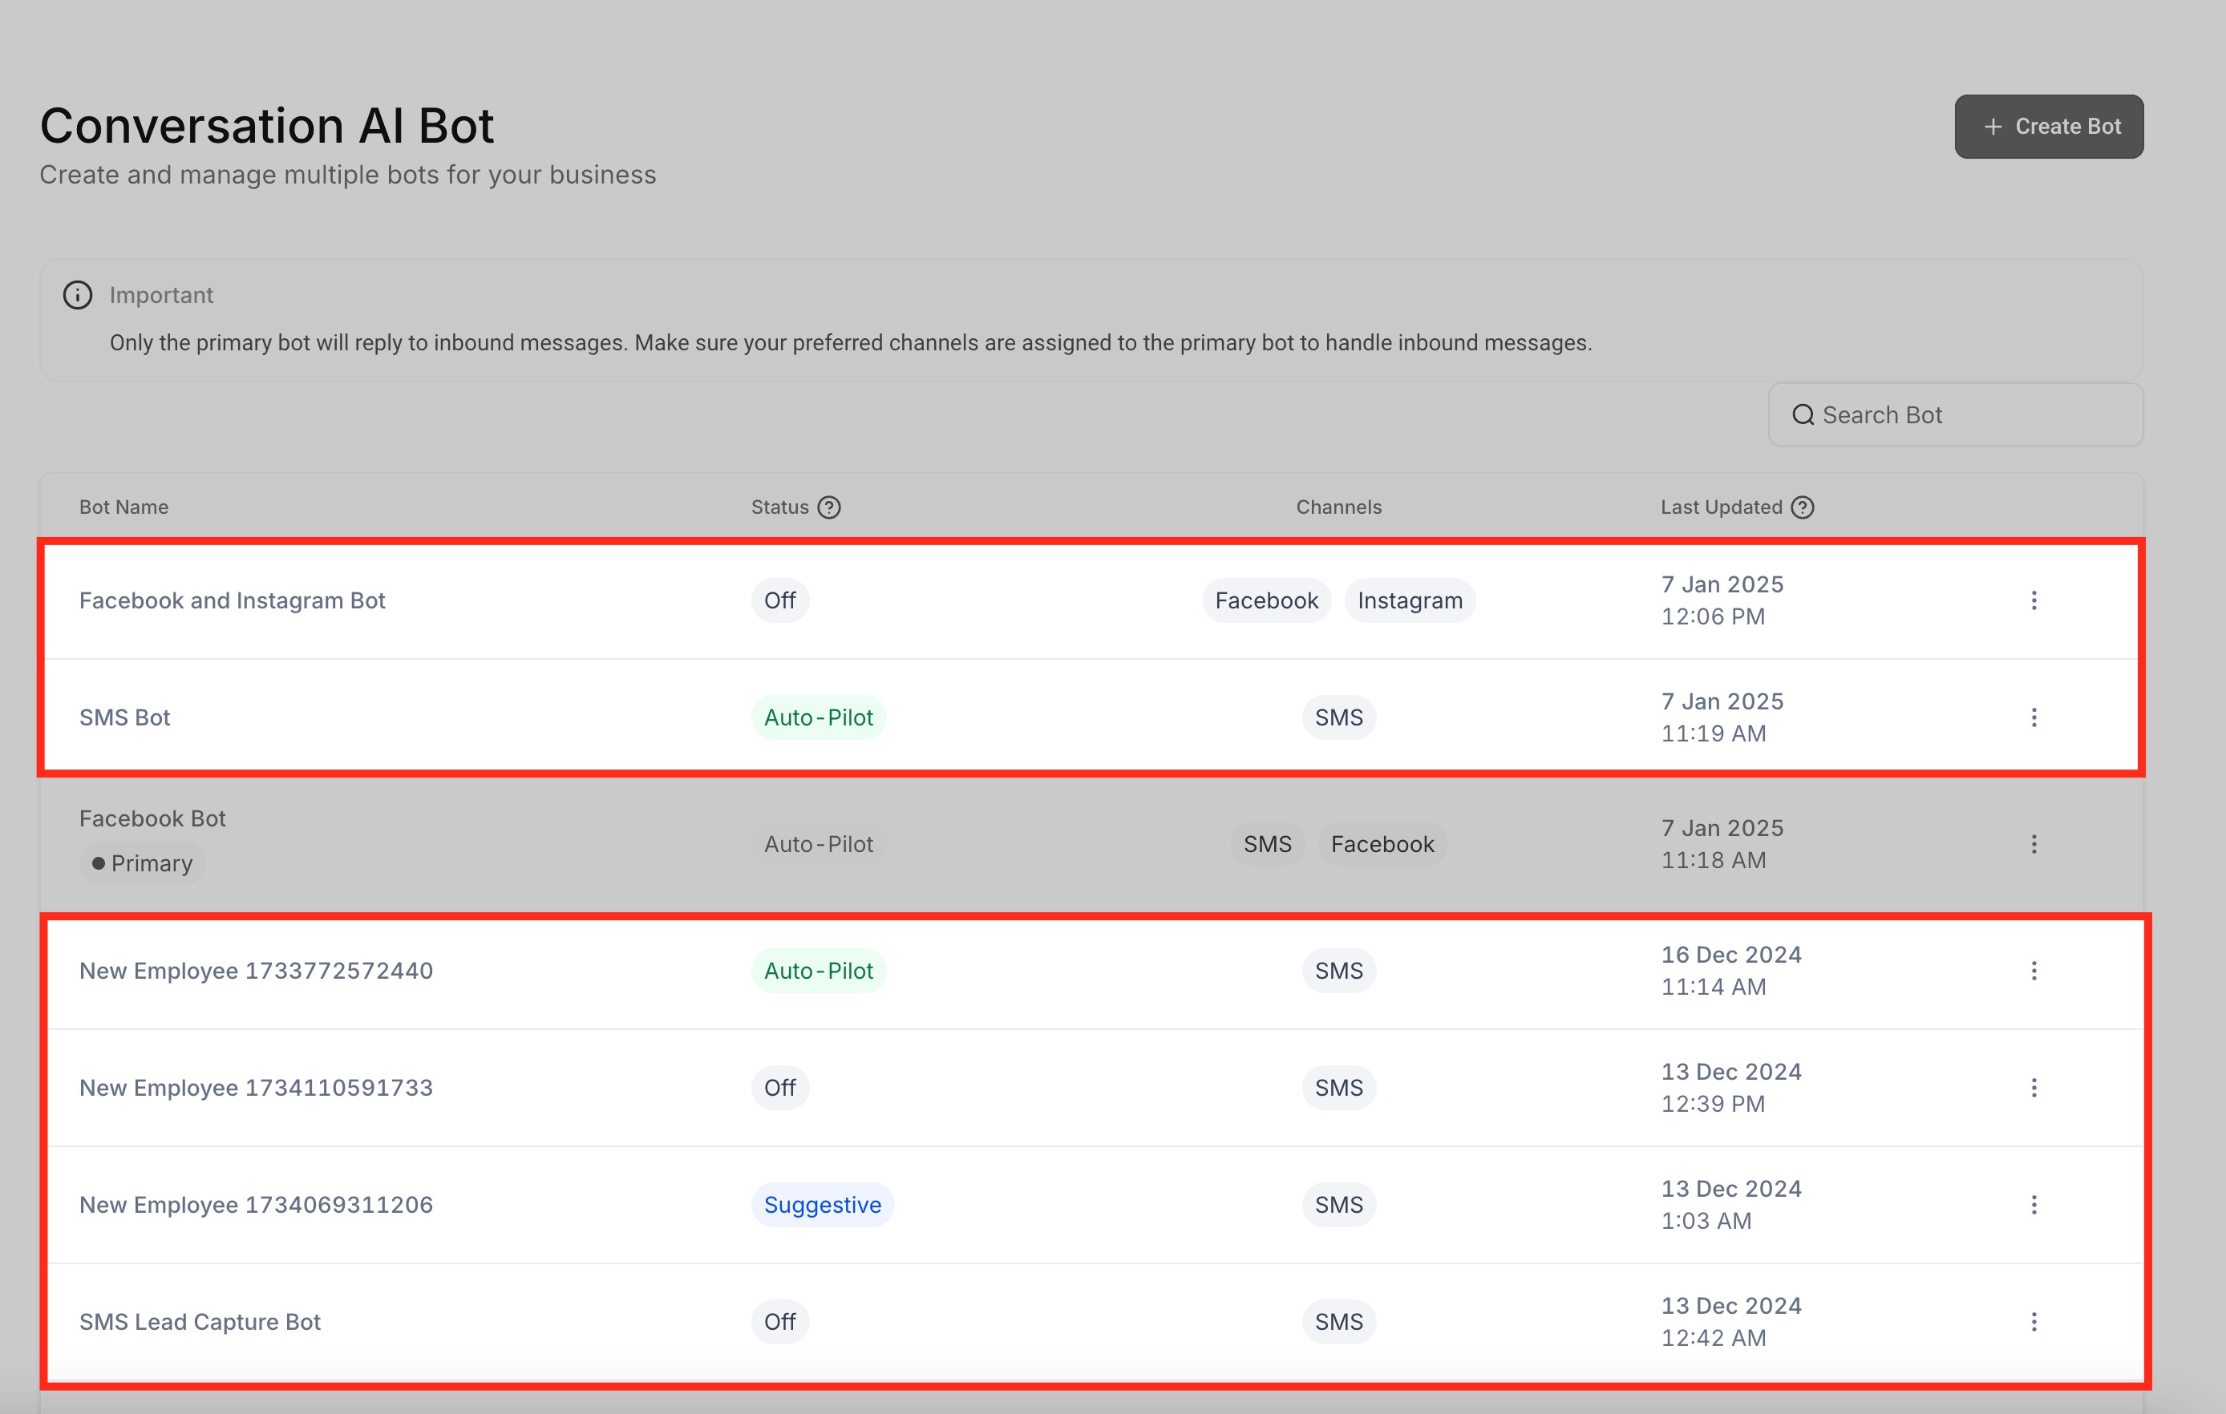The width and height of the screenshot is (2226, 1414).
Task: Open the Facebook Bot row options menu
Action: pos(2033,844)
